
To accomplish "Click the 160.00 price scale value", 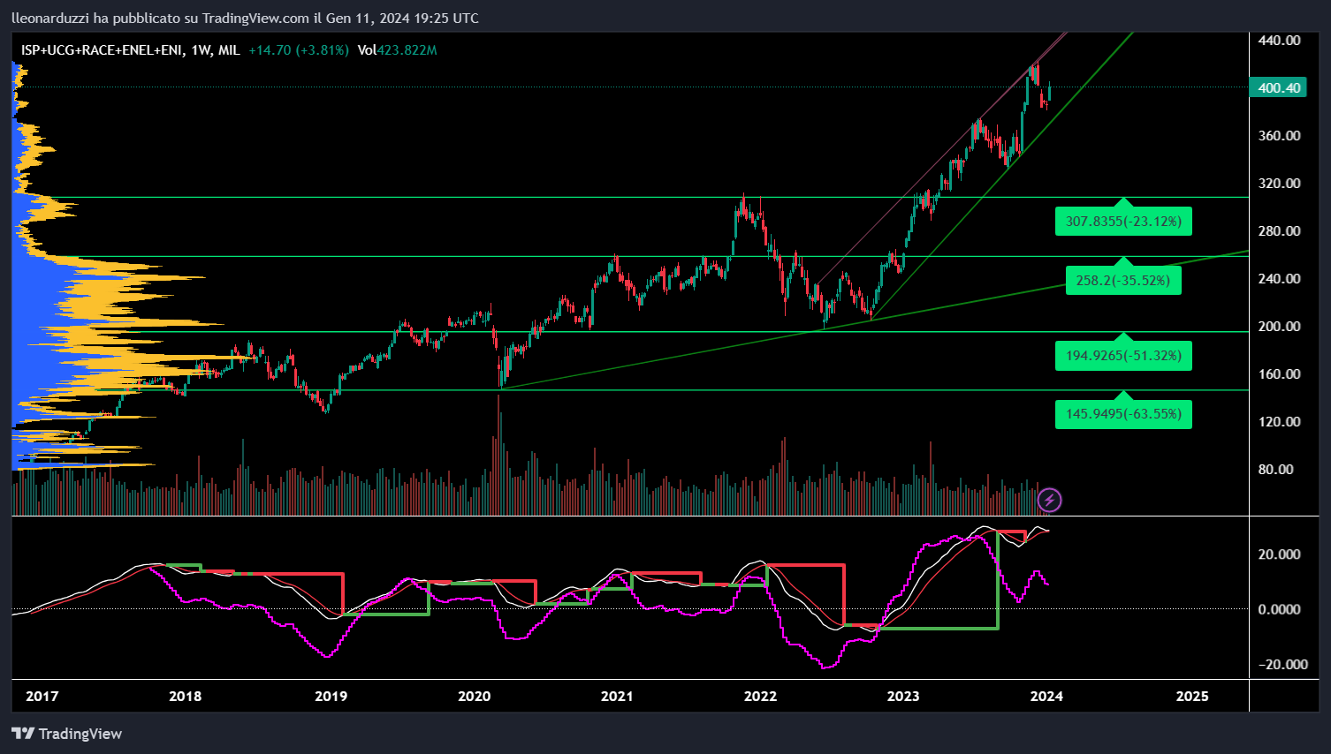I will [1279, 373].
